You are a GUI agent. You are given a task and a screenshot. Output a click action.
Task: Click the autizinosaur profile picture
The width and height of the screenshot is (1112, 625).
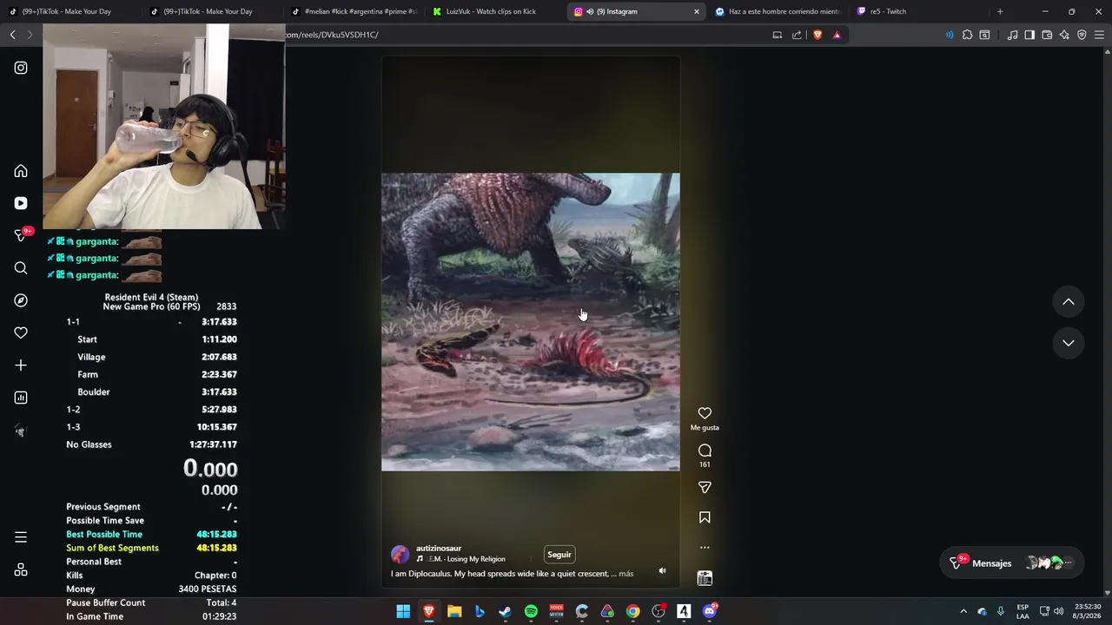point(400,554)
